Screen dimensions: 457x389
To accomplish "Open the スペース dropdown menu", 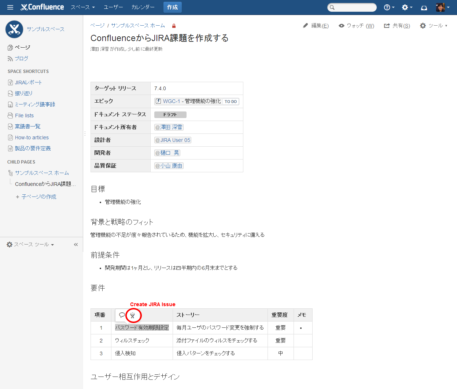I will (83, 7).
